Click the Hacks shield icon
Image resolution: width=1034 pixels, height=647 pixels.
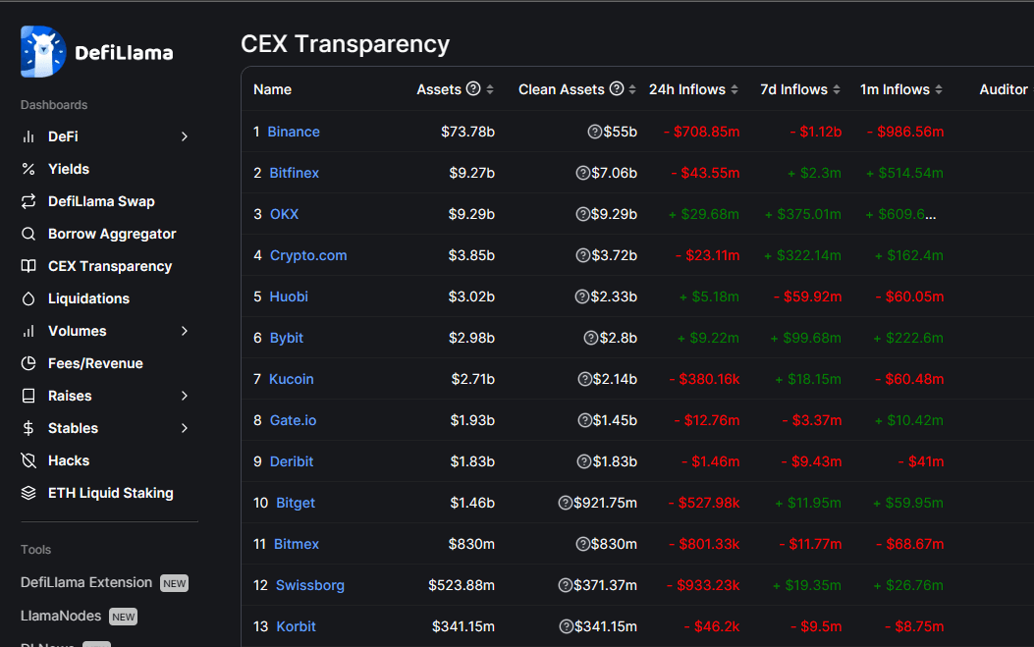(x=28, y=460)
